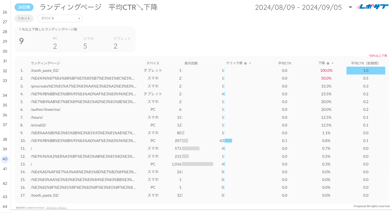Open the デバイス filter dropdown

click(60, 18)
